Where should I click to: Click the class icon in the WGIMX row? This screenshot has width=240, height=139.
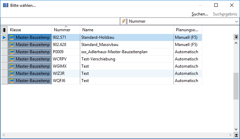12,66
